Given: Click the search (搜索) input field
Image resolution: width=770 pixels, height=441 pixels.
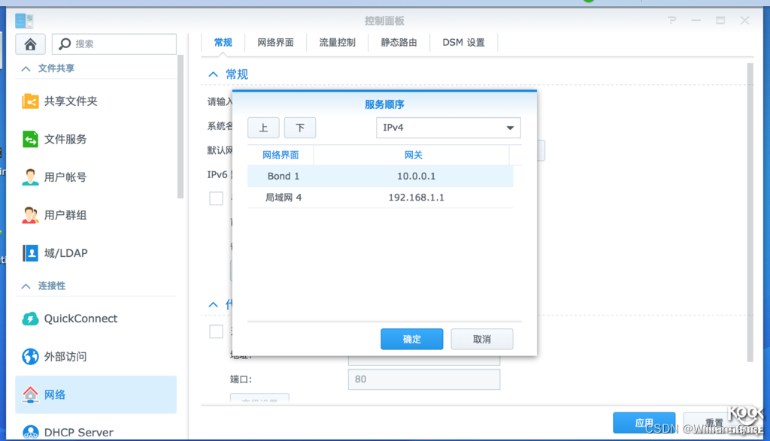Looking at the screenshot, I should [120, 44].
